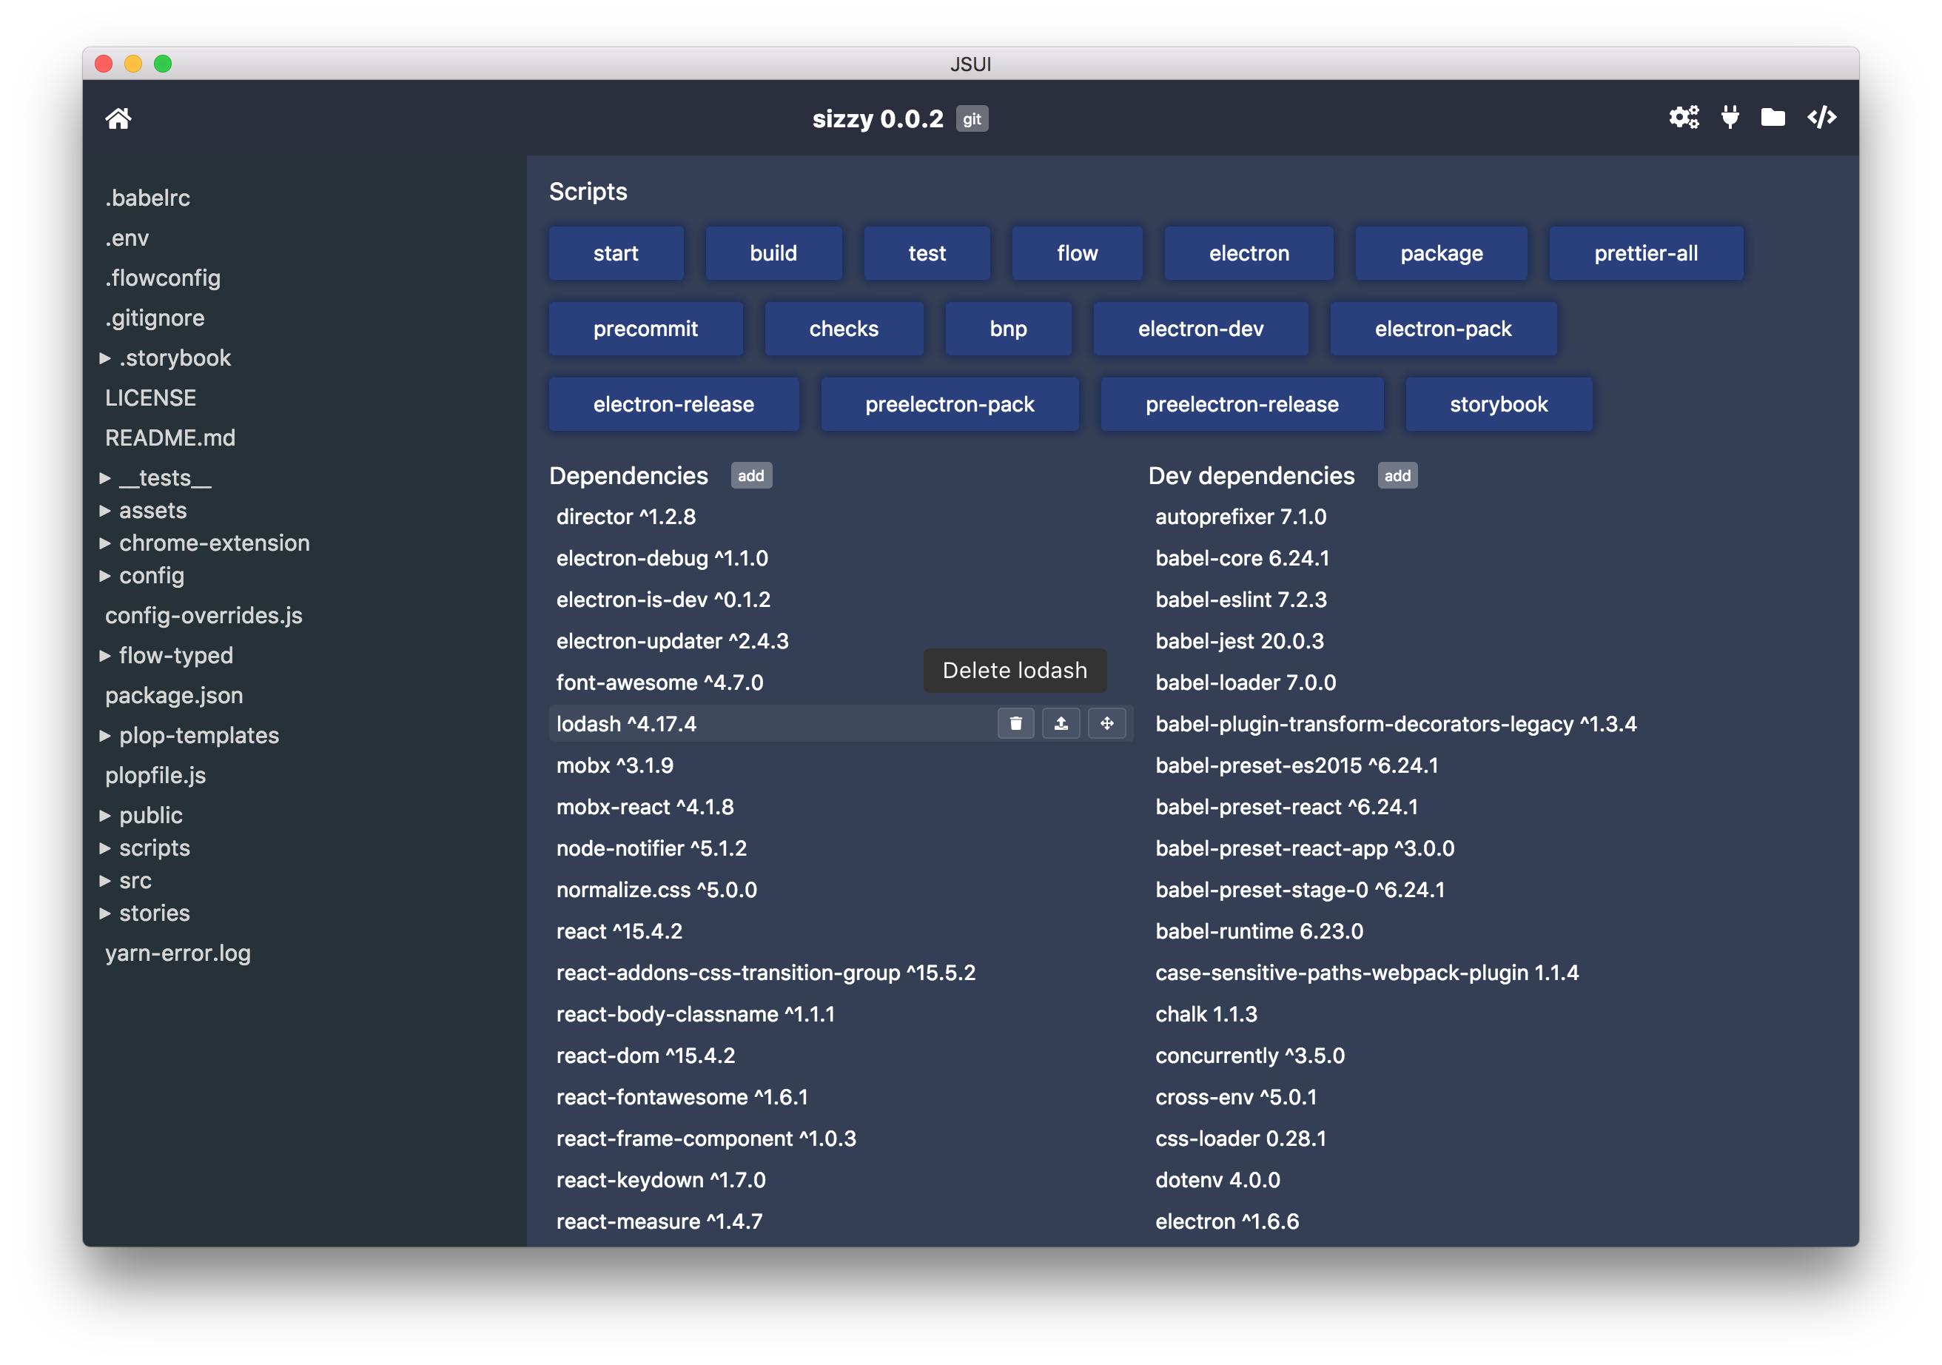
Task: Open project folder via folder icon
Action: click(1773, 117)
